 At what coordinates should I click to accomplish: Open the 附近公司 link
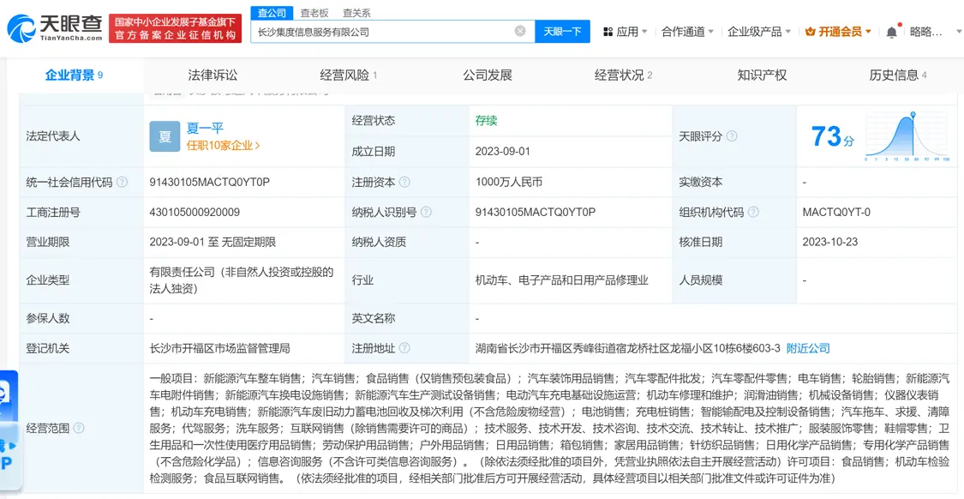(808, 348)
